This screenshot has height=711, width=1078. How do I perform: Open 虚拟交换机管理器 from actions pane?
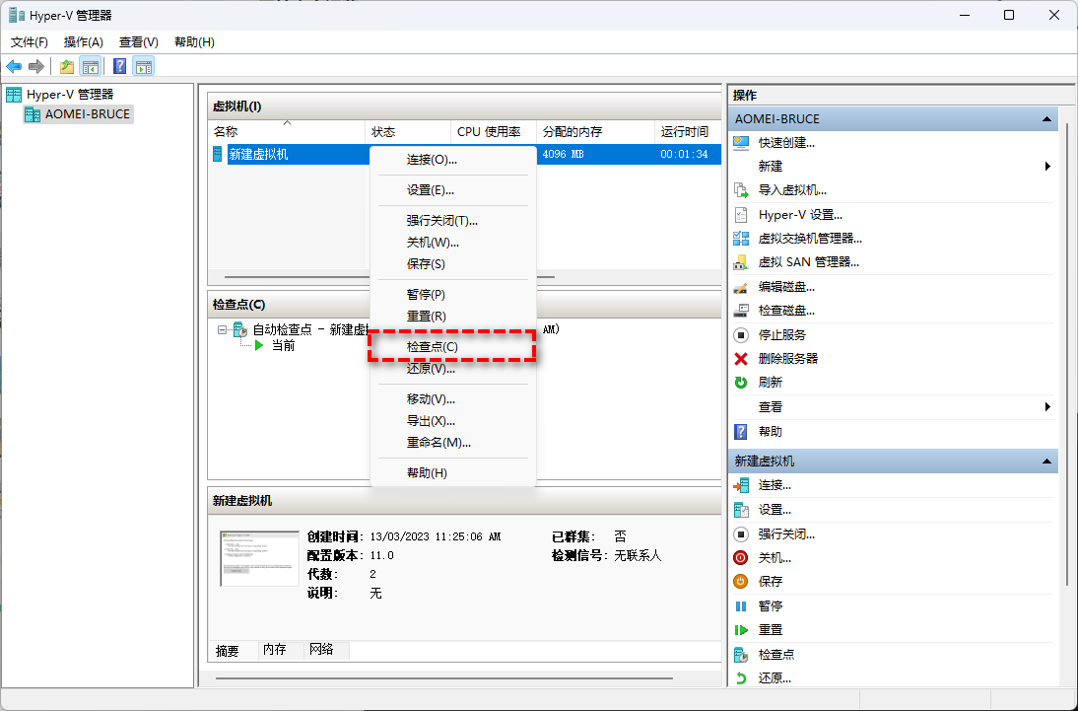click(809, 238)
